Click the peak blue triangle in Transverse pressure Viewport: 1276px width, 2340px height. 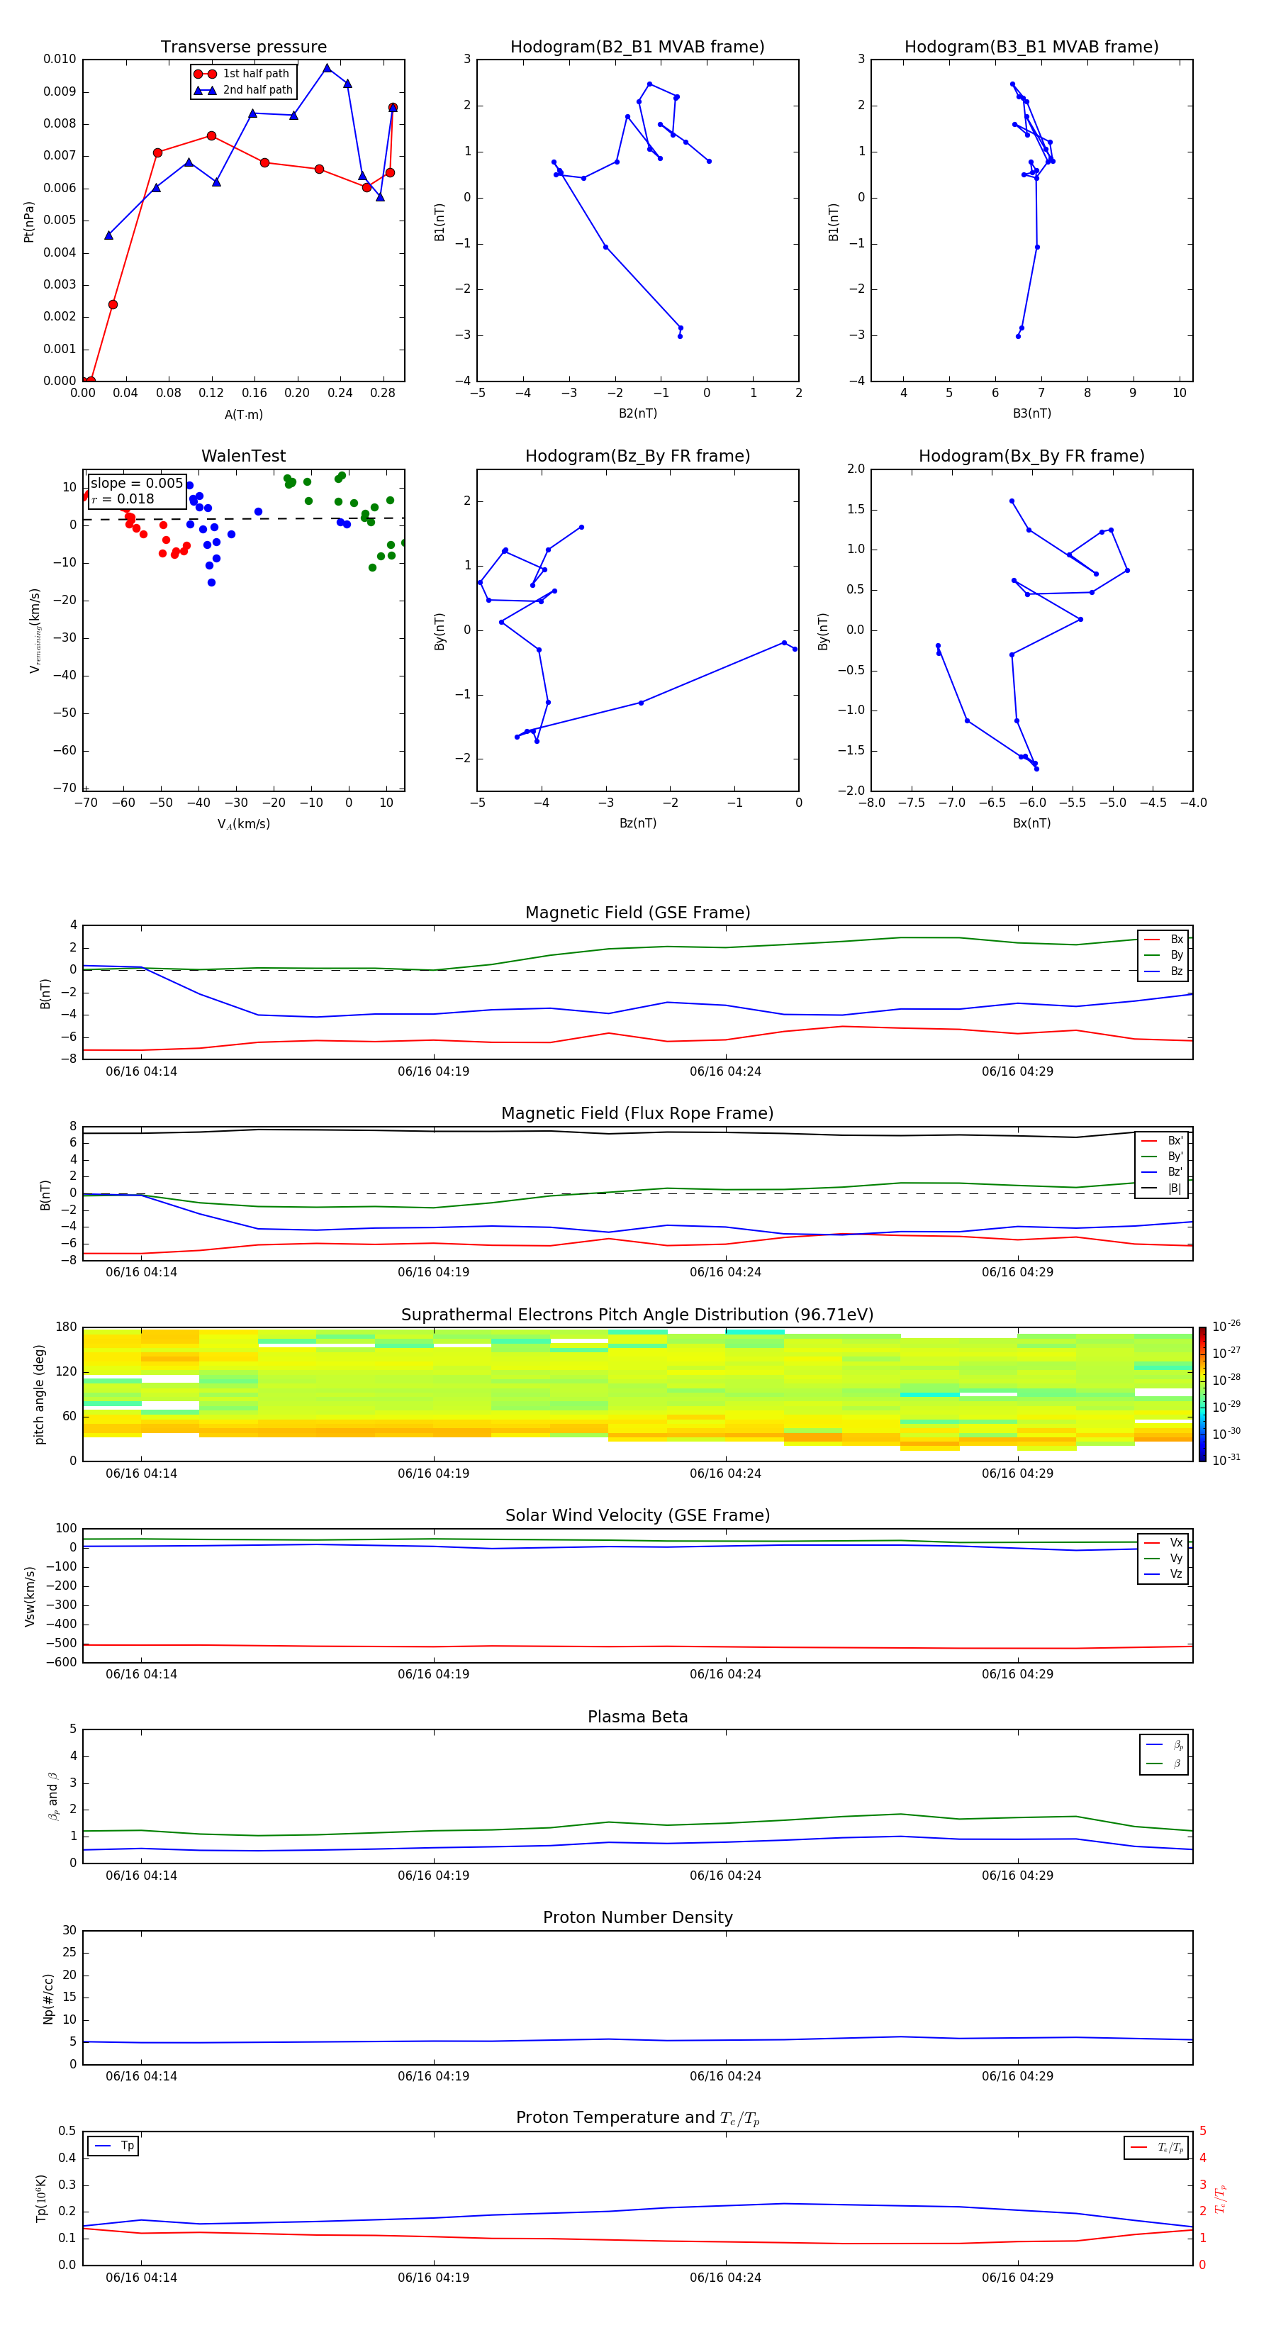(x=327, y=68)
